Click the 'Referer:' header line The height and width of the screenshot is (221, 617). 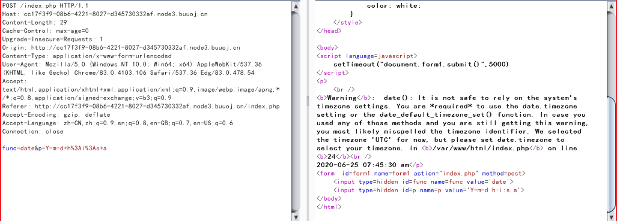(141, 107)
